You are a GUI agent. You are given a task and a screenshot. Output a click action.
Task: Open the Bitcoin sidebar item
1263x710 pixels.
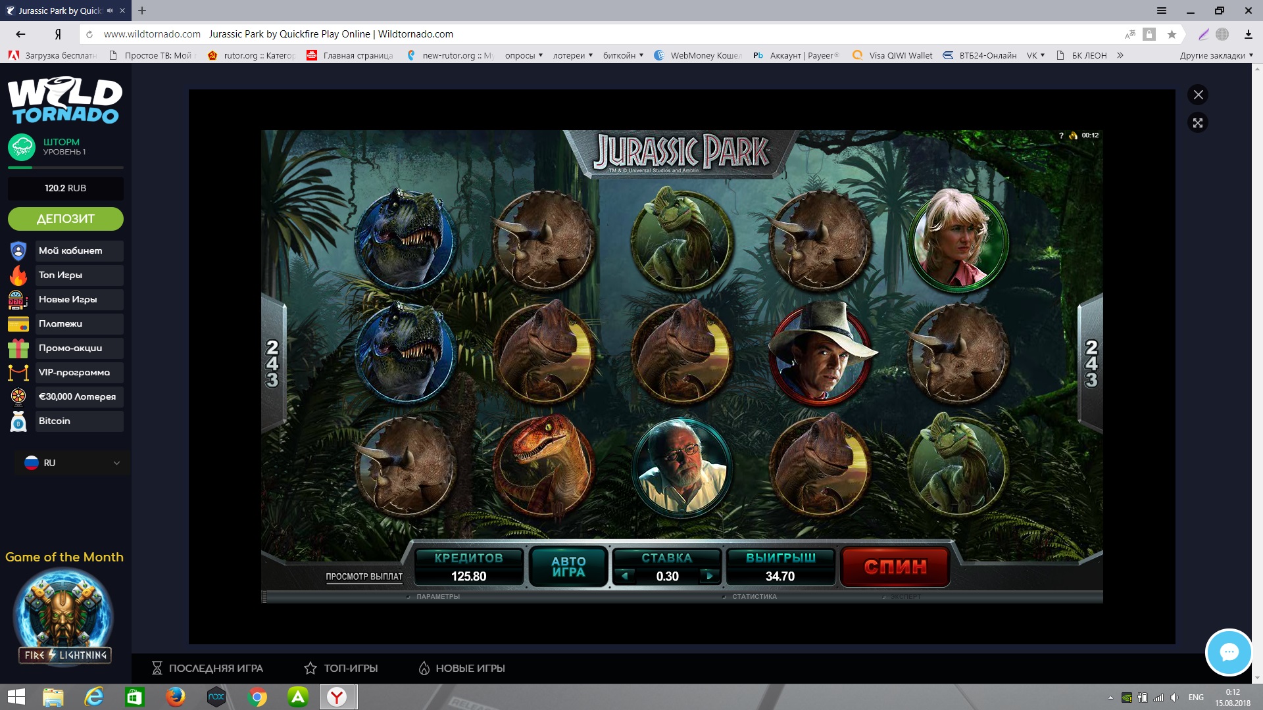tap(55, 421)
